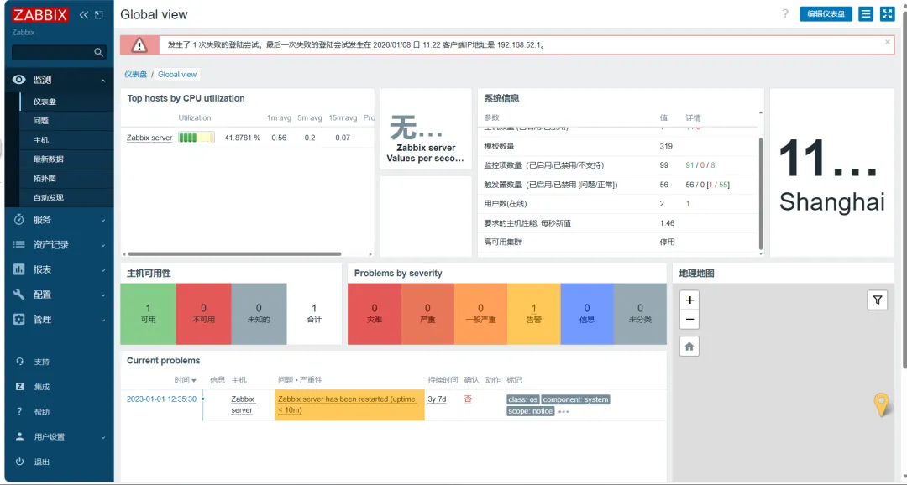Viewport: 907px width, 485px height.
Task: Click problem timestamp 2023-01-01 12:35:30
Action: click(161, 399)
